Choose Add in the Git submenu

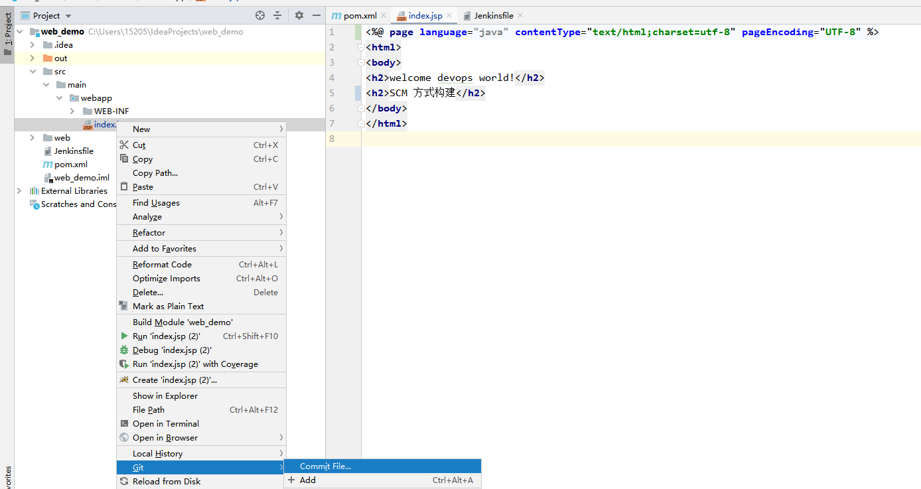(x=382, y=480)
